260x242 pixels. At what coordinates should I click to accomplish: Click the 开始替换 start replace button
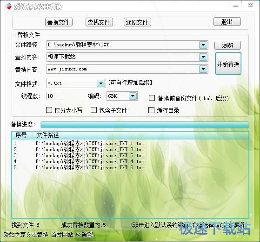[228, 64]
